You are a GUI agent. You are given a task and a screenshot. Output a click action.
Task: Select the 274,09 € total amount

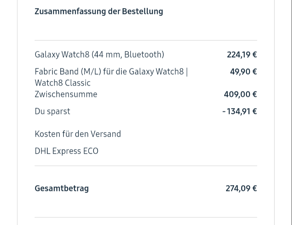pos(241,188)
